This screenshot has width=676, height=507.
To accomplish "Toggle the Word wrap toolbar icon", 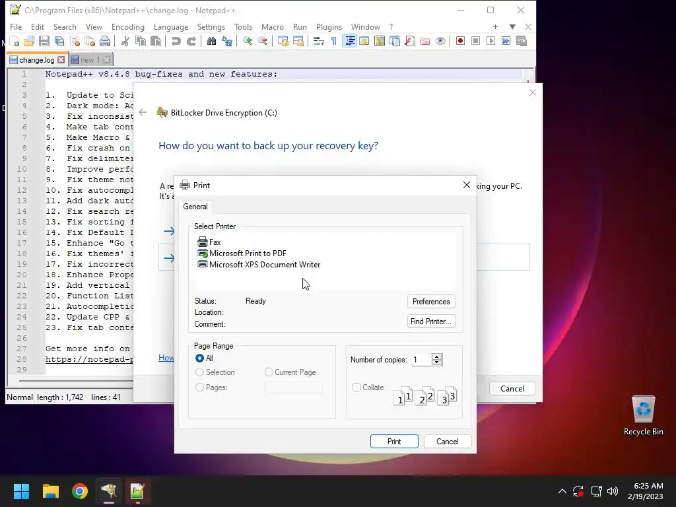I will coord(319,41).
